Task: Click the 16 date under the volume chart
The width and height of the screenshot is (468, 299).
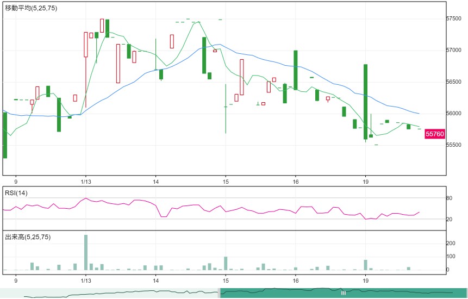Action: pos(296,281)
